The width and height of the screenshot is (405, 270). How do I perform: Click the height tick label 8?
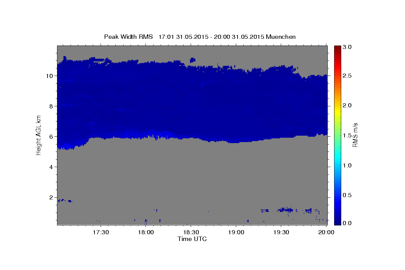(x=52, y=106)
